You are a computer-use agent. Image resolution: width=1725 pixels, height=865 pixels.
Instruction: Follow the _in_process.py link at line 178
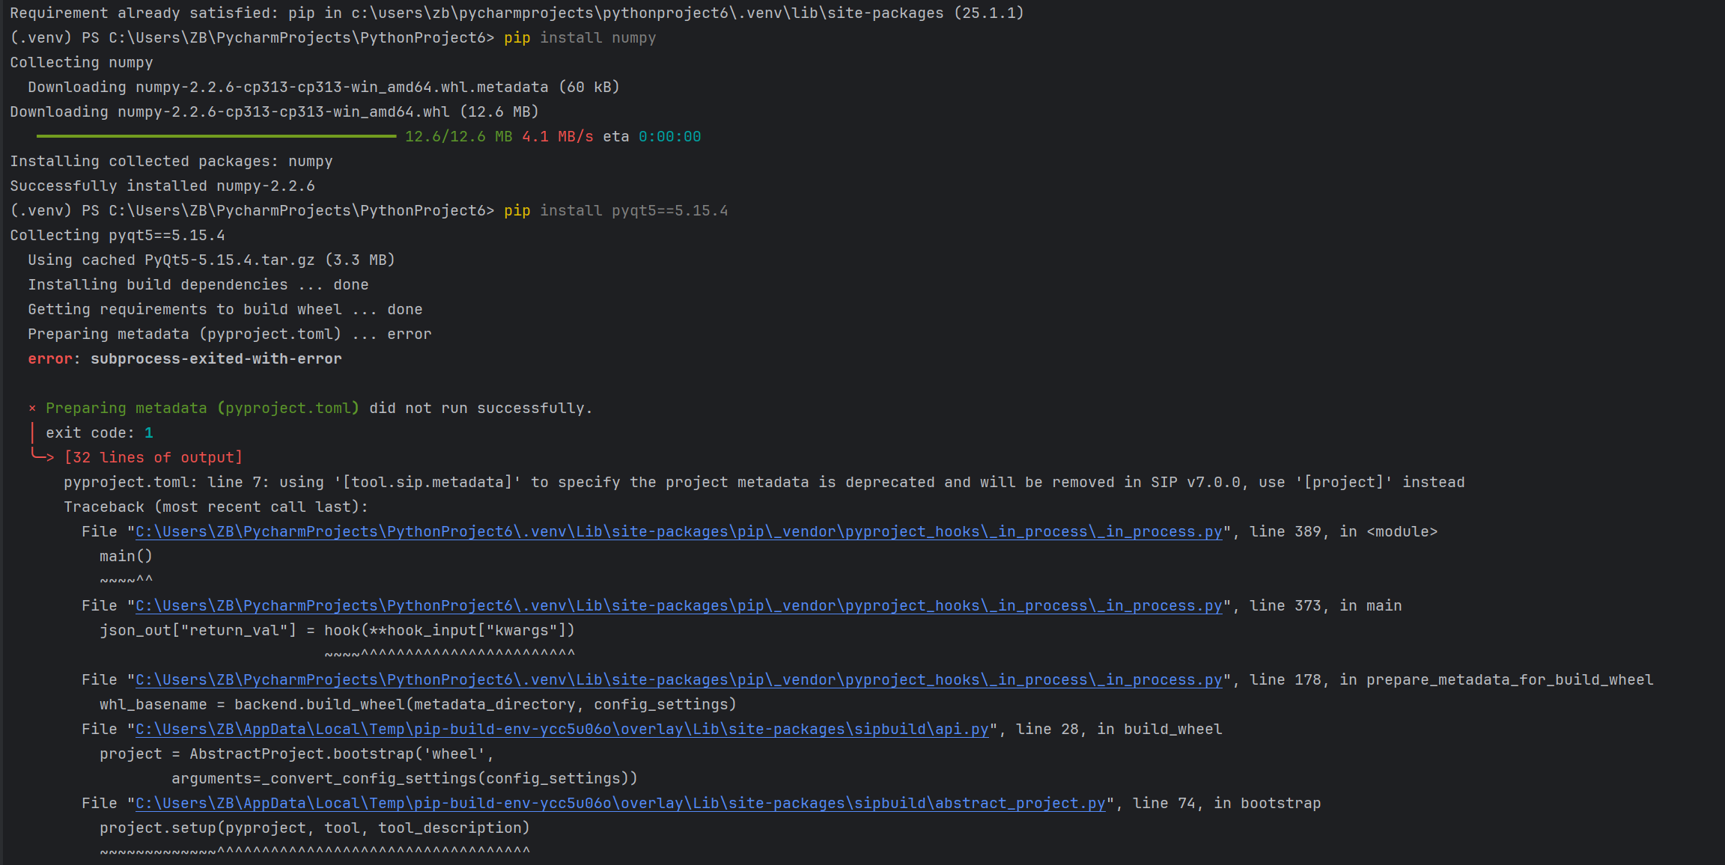pyautogui.click(x=678, y=679)
